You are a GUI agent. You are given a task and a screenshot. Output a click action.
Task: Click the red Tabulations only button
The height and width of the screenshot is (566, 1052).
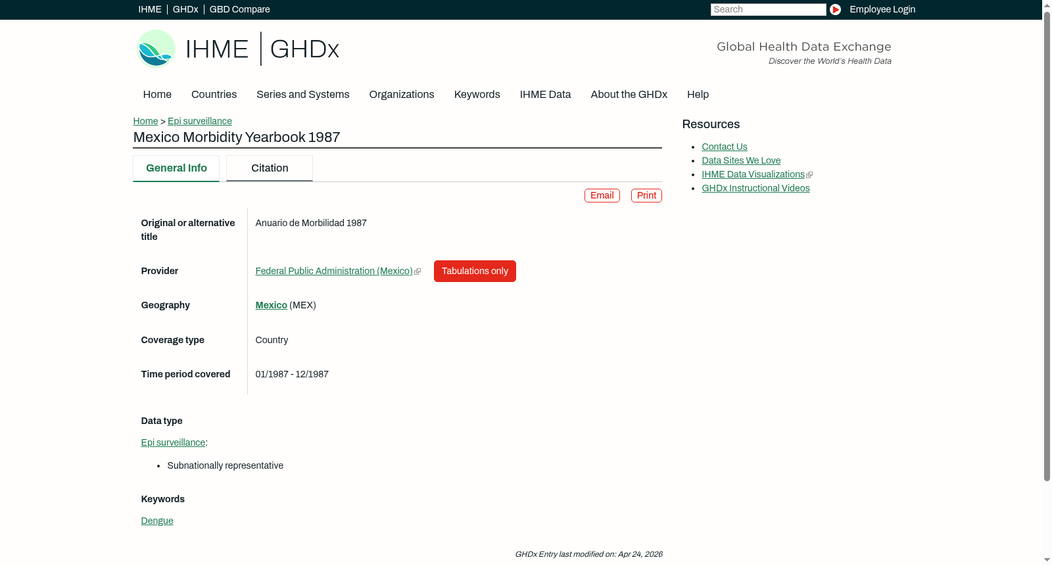point(475,271)
